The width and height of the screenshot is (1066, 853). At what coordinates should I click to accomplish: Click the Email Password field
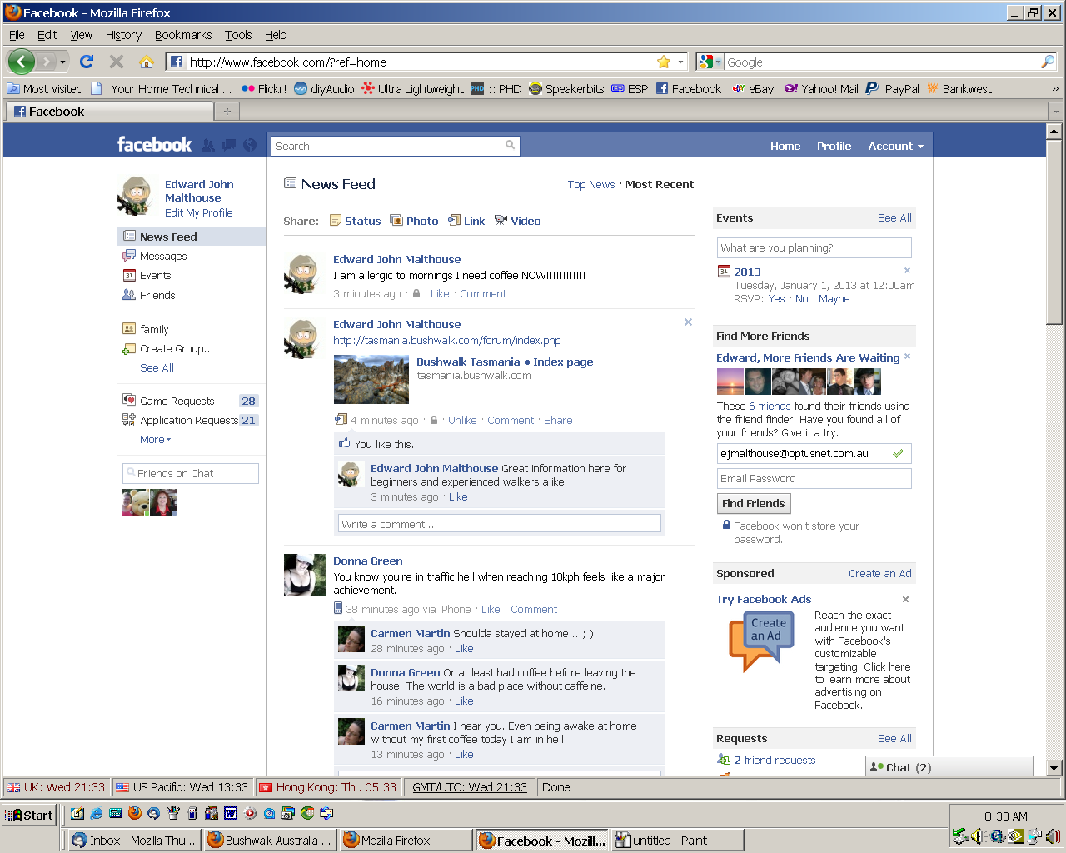[x=814, y=478]
